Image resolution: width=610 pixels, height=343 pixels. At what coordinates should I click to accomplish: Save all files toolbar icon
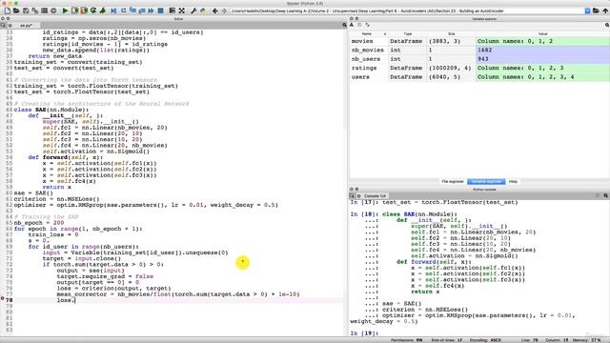[35, 10]
